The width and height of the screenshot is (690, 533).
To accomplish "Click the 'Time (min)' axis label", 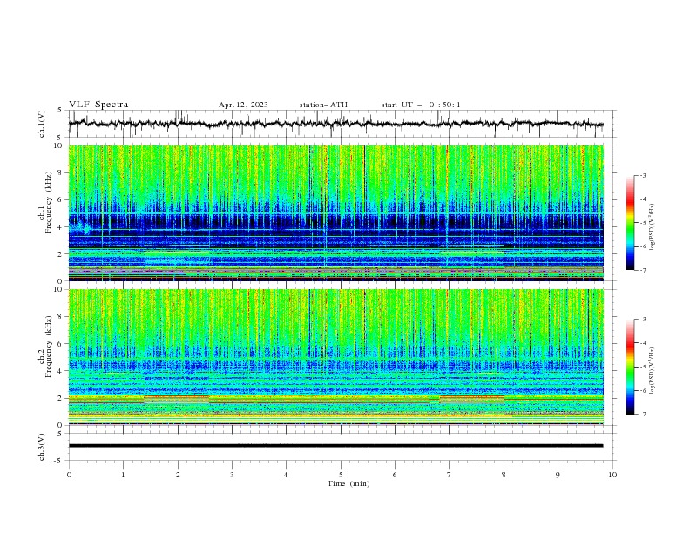I will [x=348, y=483].
